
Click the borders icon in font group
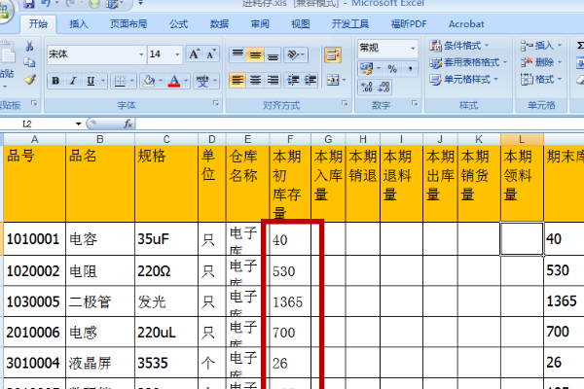click(120, 81)
